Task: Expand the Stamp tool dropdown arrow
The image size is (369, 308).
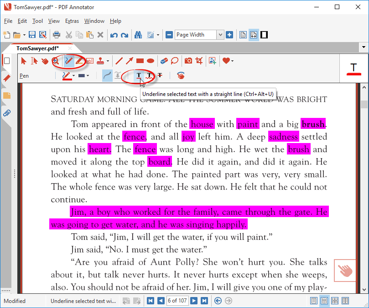Action: pyautogui.click(x=108, y=61)
